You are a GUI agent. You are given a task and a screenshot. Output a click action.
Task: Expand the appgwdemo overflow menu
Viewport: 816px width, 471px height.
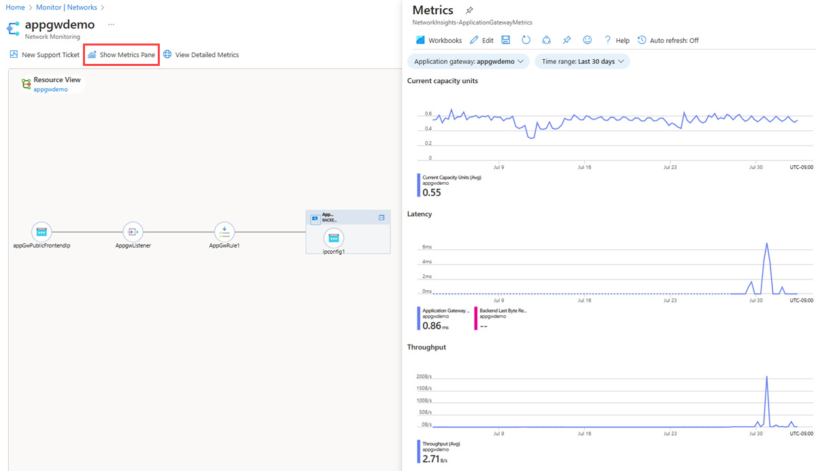(x=110, y=24)
